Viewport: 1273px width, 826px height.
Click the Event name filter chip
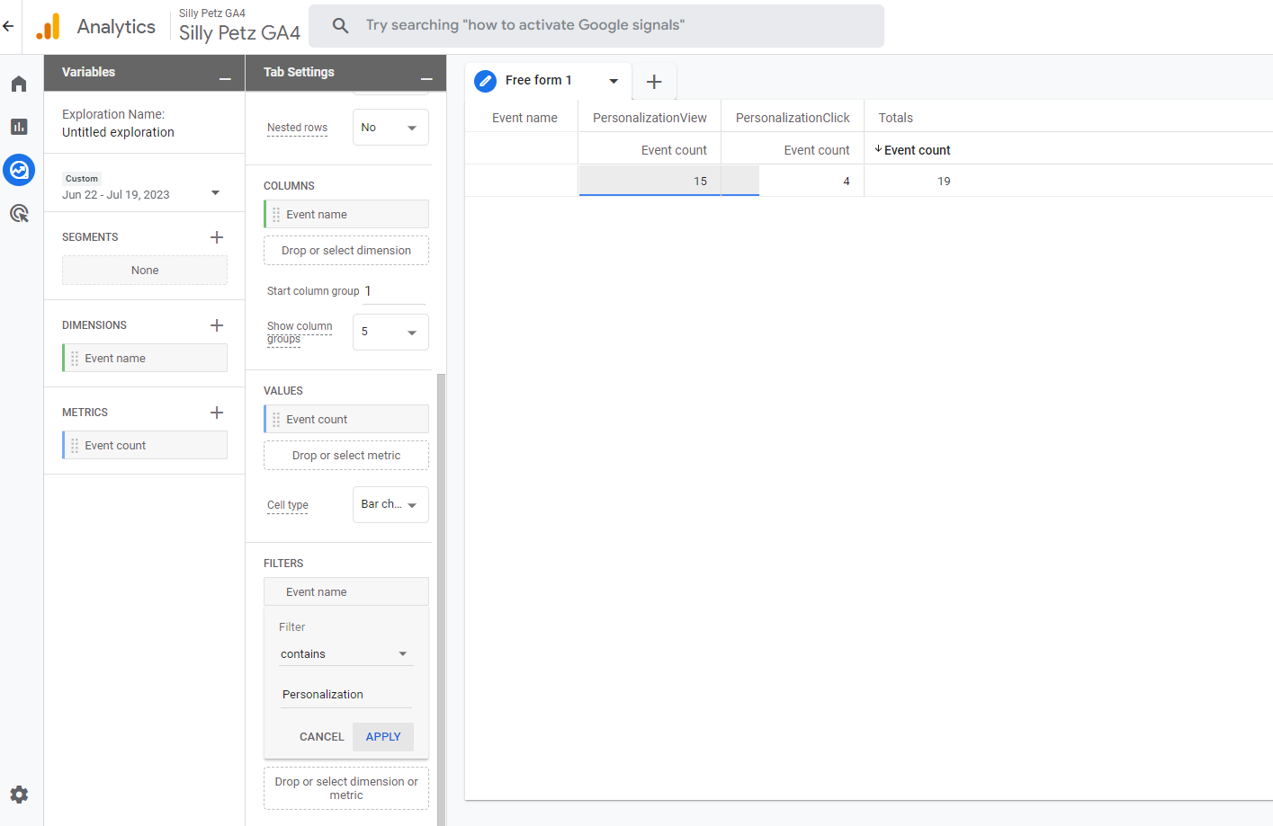(346, 592)
